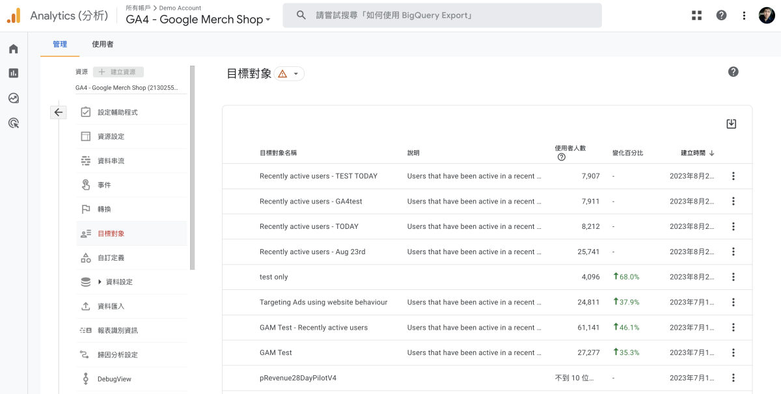The height and width of the screenshot is (394, 781).
Task: Open the help icon in top bar
Action: [721, 16]
